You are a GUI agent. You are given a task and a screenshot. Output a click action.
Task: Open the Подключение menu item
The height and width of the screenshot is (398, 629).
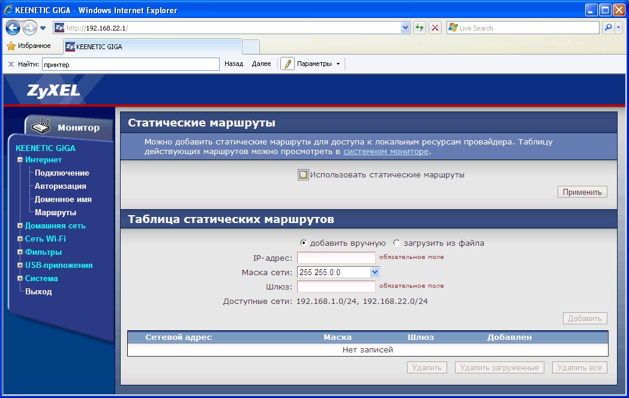click(62, 173)
